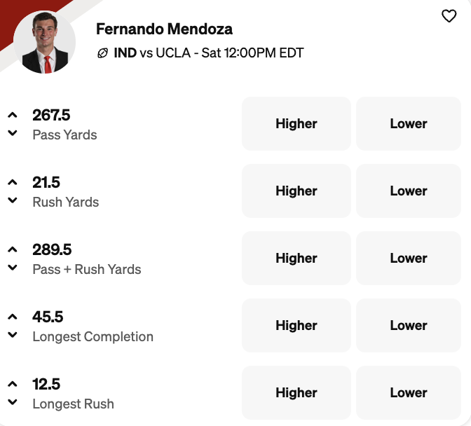This screenshot has width=471, height=426.
Task: Tap Higher for Longest Completion
Action: (x=296, y=326)
